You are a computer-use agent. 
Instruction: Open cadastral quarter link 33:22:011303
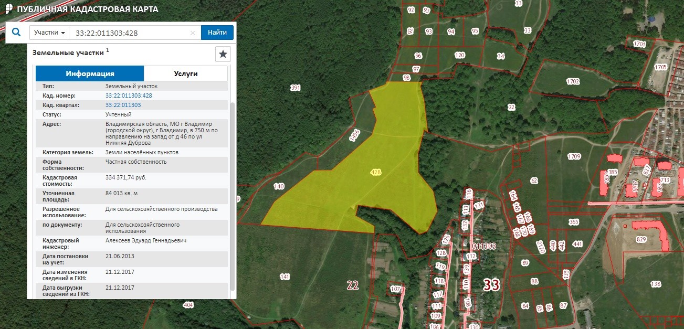point(123,105)
